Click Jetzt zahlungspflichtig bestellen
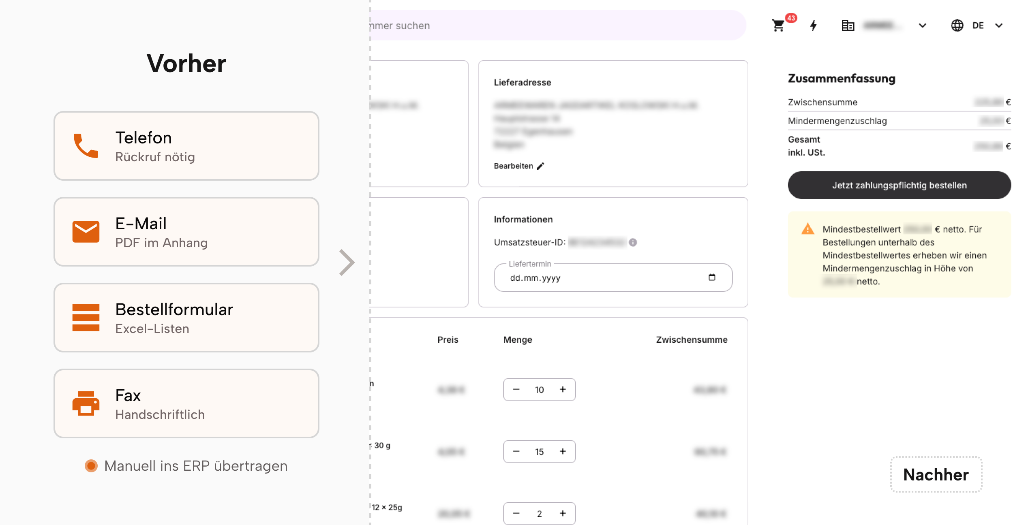Screen dimensions: 1028x525 (899, 185)
